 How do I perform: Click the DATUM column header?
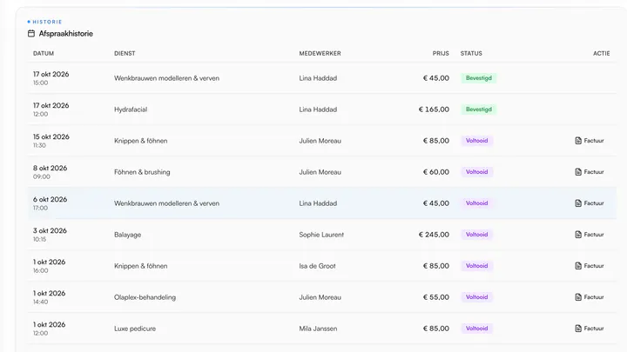[x=44, y=54]
